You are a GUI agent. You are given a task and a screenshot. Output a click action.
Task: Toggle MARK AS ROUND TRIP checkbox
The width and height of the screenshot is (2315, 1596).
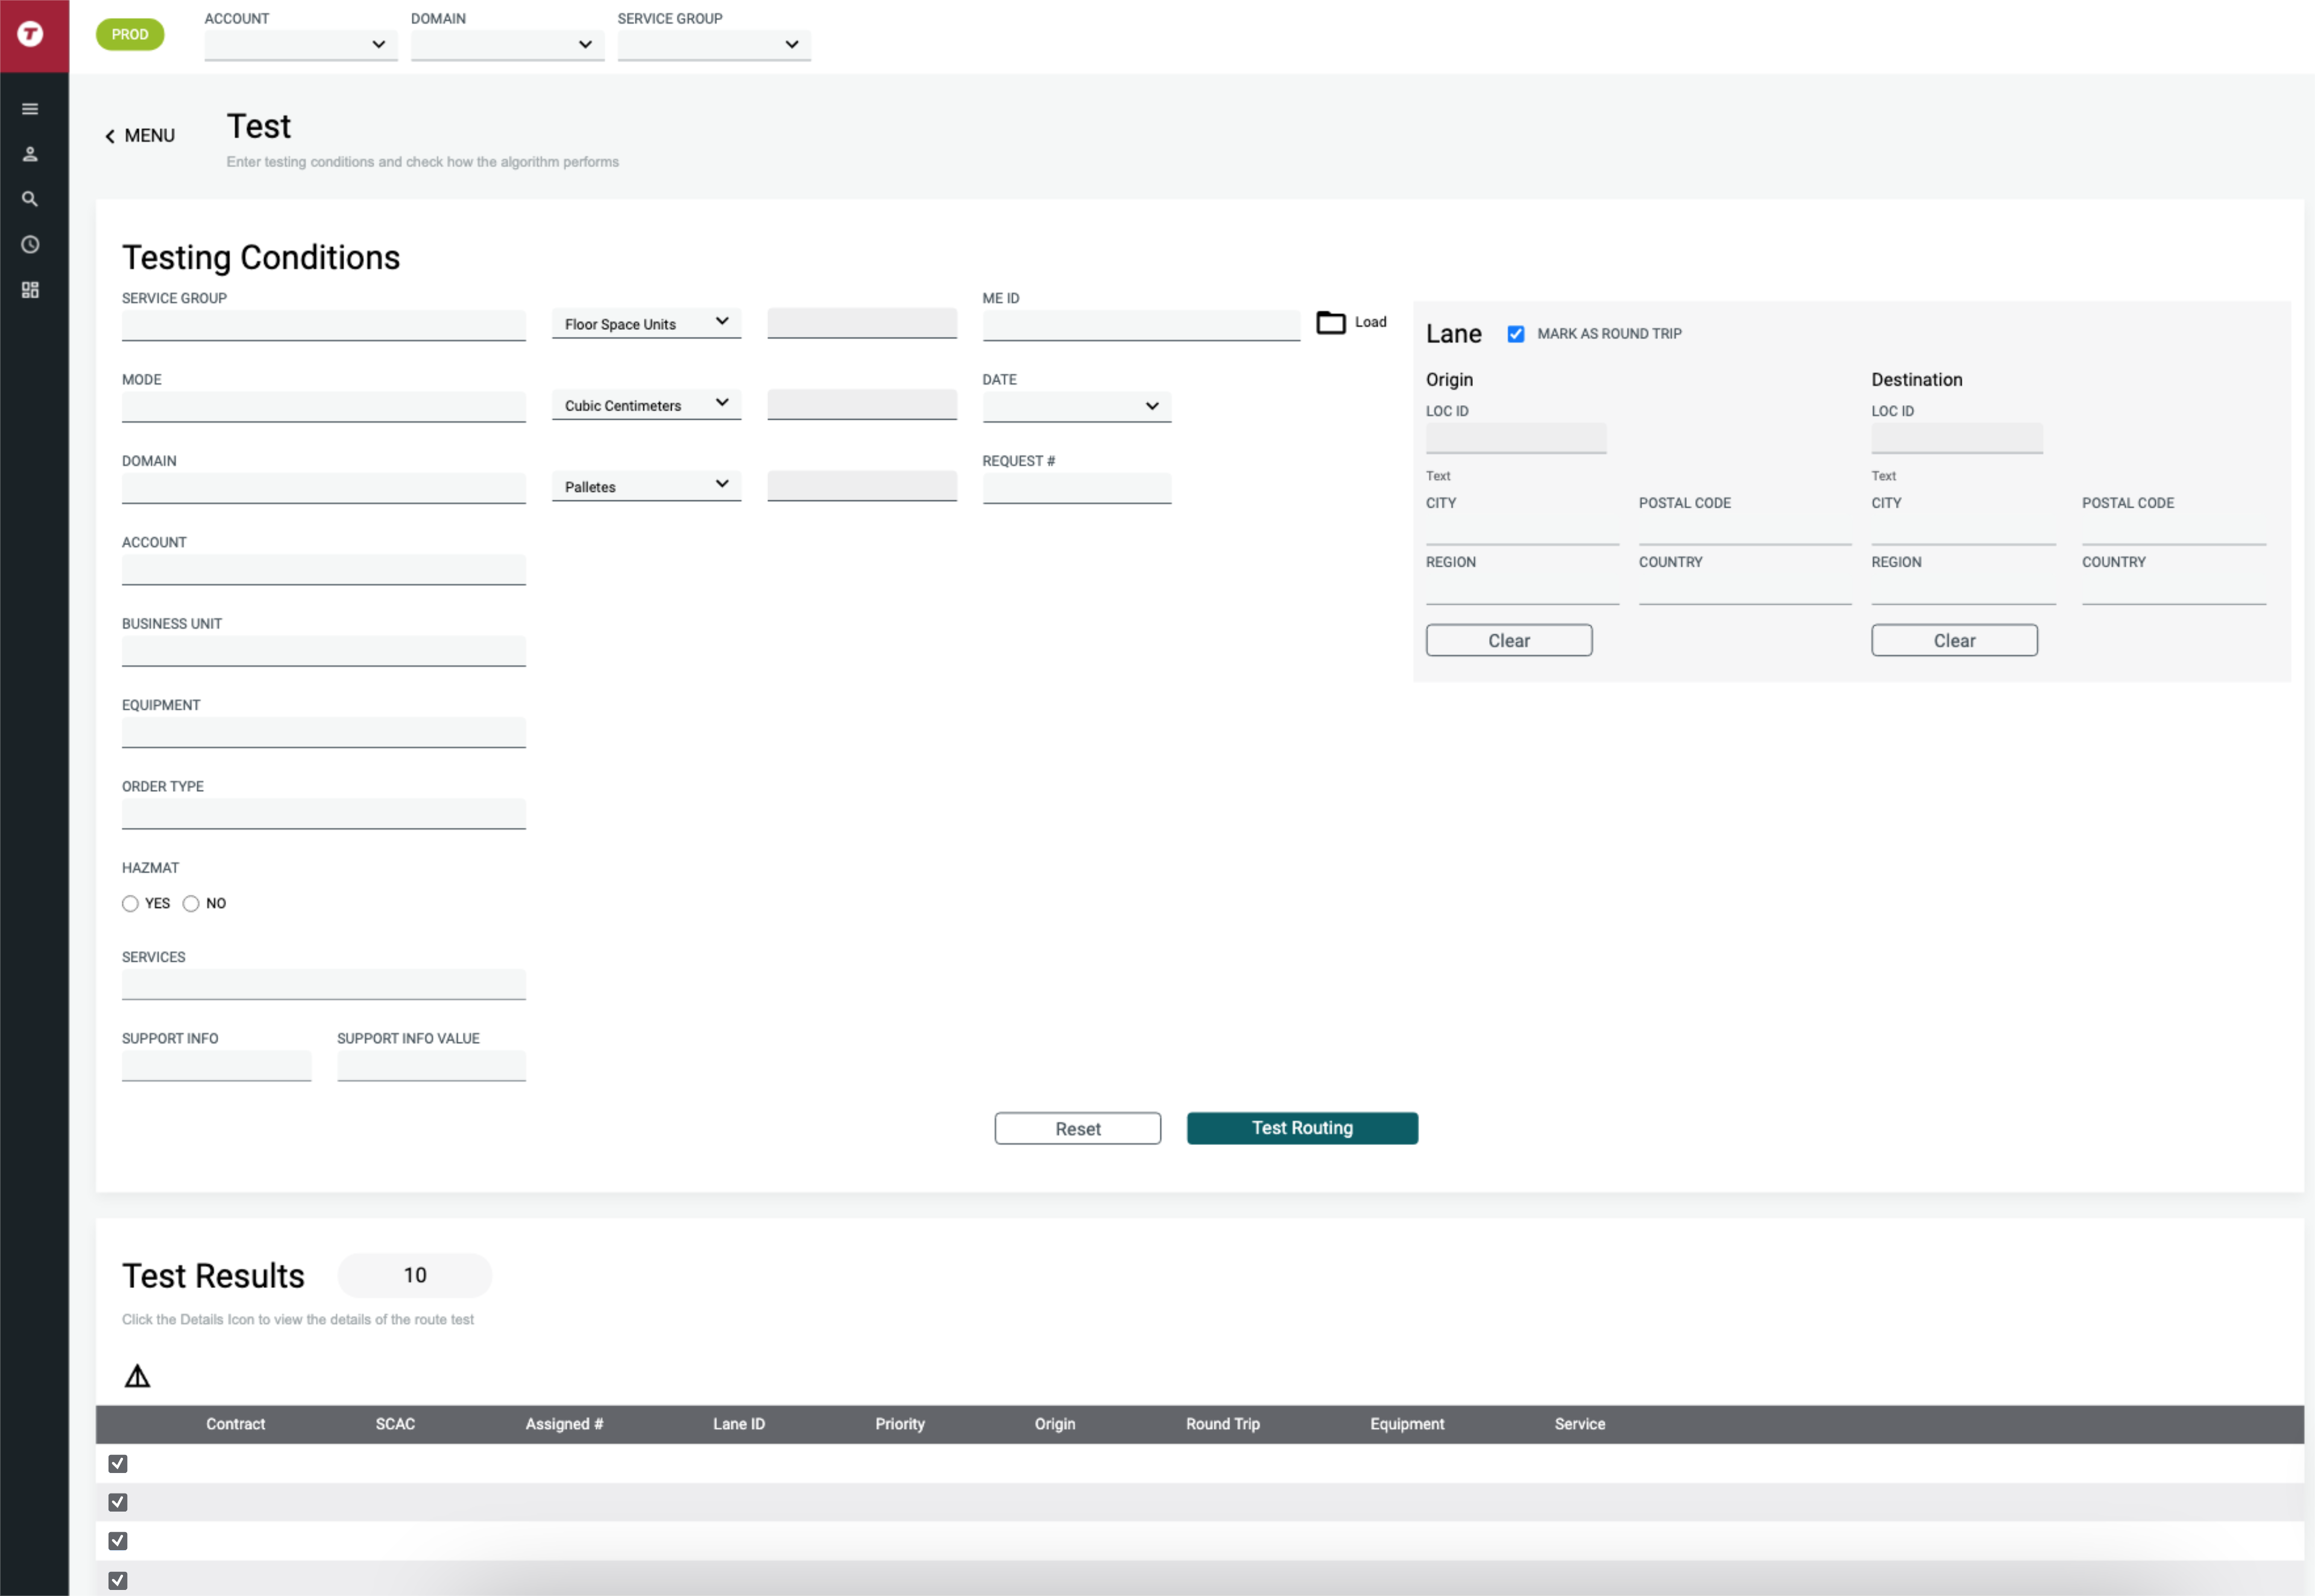(1516, 334)
